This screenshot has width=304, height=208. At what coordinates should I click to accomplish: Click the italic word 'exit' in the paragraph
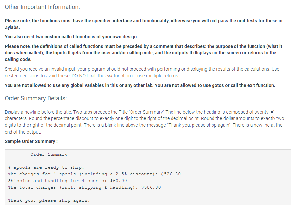(x=109, y=76)
